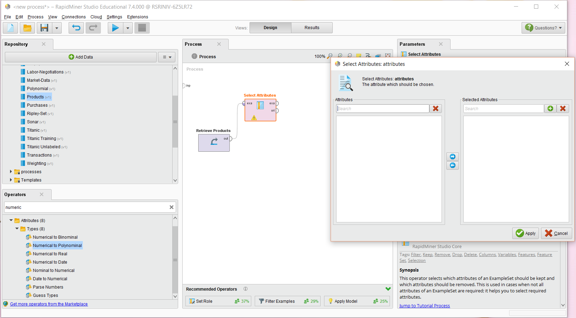Click the redo arrow in the toolbar
The height and width of the screenshot is (318, 576).
coord(93,28)
